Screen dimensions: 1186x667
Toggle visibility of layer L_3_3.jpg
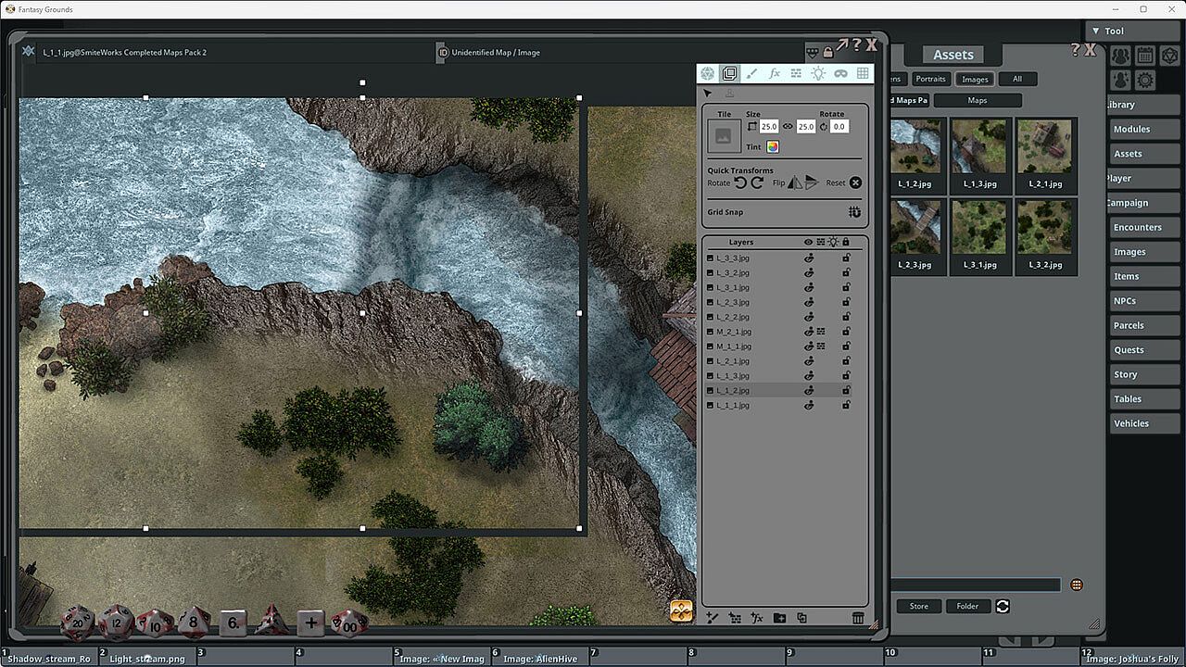[x=808, y=258]
